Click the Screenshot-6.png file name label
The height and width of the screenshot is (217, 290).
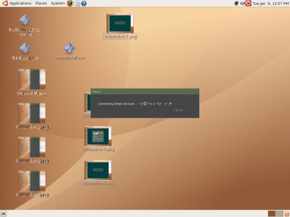tap(98, 184)
